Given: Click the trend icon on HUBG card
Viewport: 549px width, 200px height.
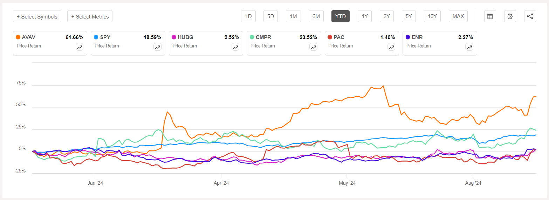Looking at the screenshot, I should [x=235, y=47].
